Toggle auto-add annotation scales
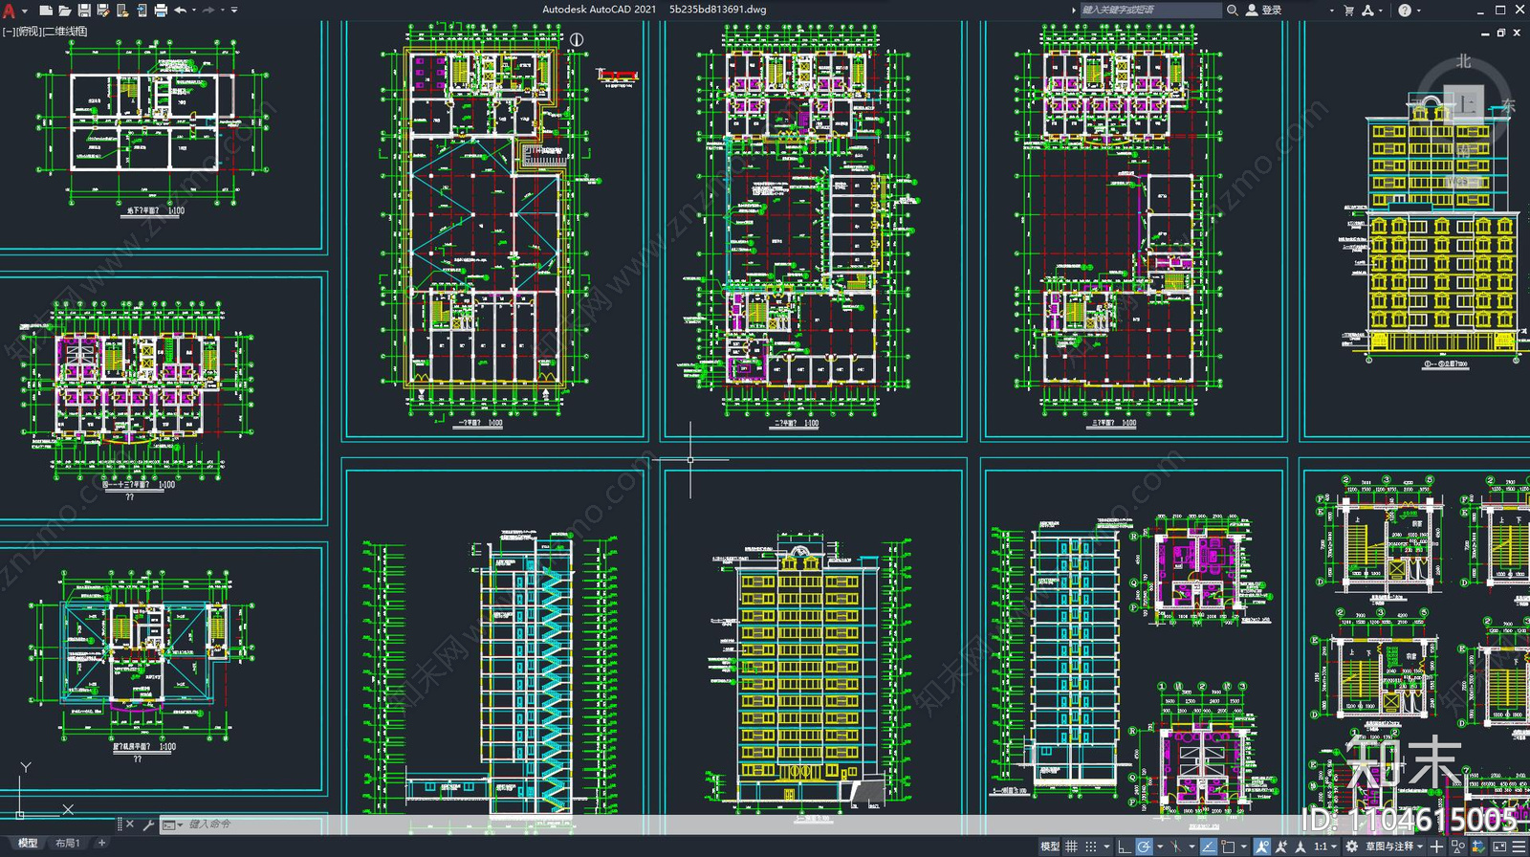This screenshot has height=857, width=1530. [x=1281, y=846]
